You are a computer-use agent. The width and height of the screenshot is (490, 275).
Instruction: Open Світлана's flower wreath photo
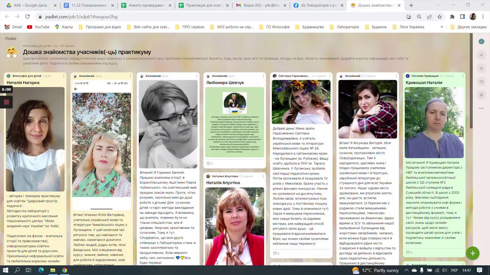(301, 102)
